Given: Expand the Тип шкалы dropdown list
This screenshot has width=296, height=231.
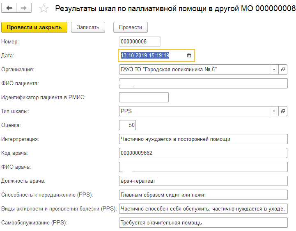Looking at the screenshot, I should [x=274, y=111].
